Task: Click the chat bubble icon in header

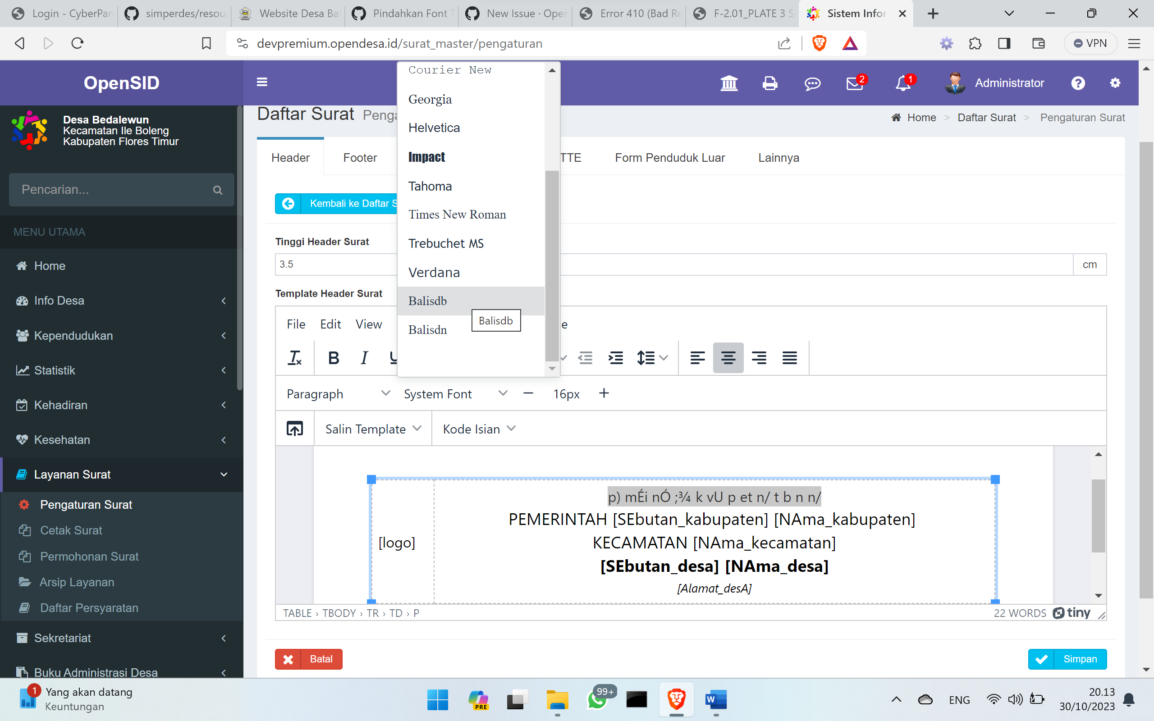Action: (812, 83)
